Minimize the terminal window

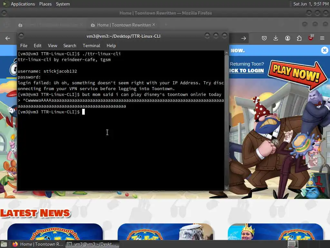207,36
